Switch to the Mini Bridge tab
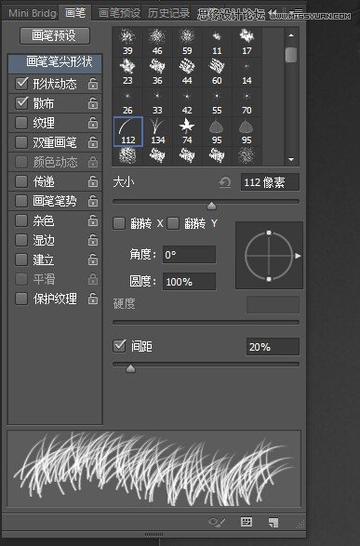 tap(30, 13)
